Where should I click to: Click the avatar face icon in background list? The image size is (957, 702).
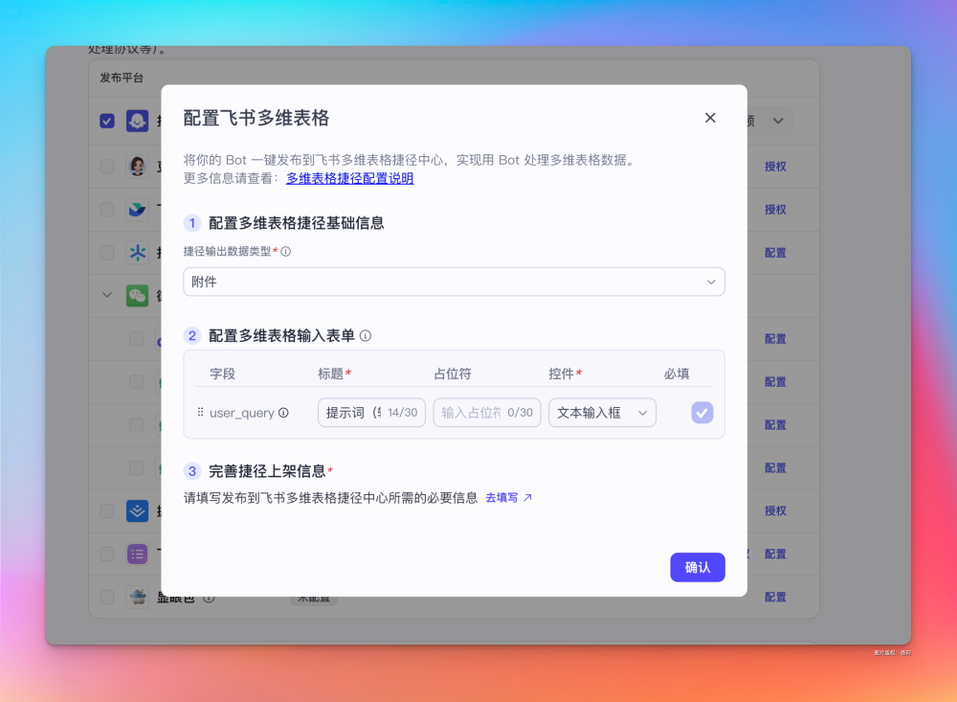pyautogui.click(x=137, y=167)
